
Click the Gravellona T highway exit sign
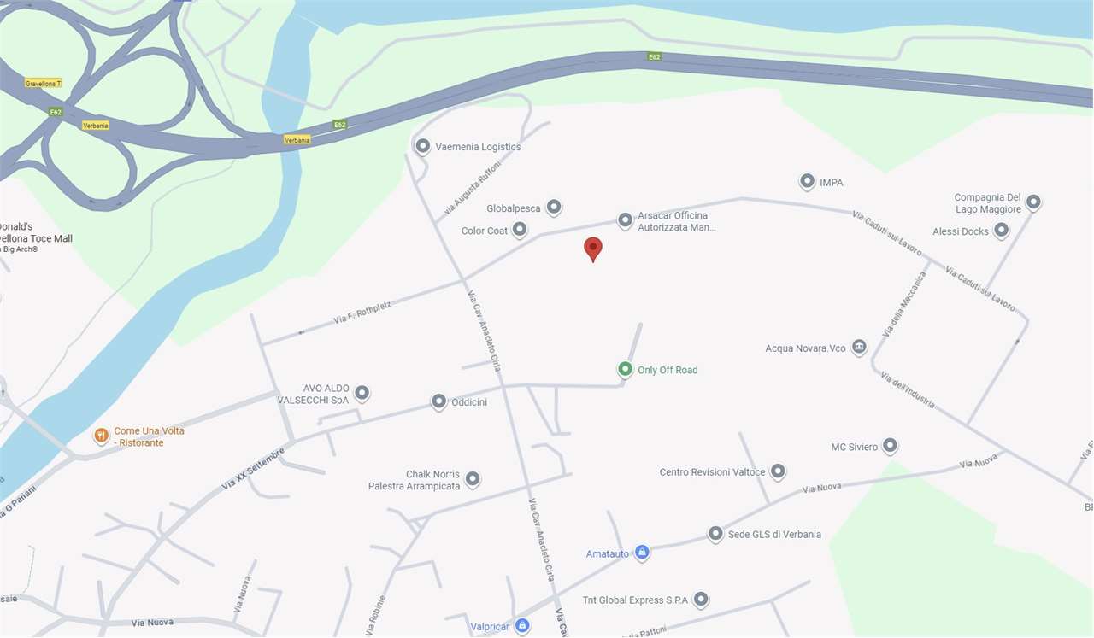click(43, 84)
